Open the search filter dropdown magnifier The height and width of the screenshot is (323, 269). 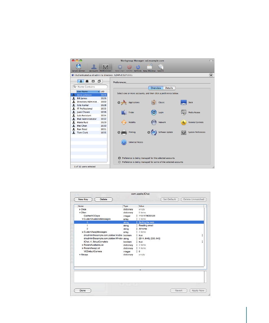(75, 87)
